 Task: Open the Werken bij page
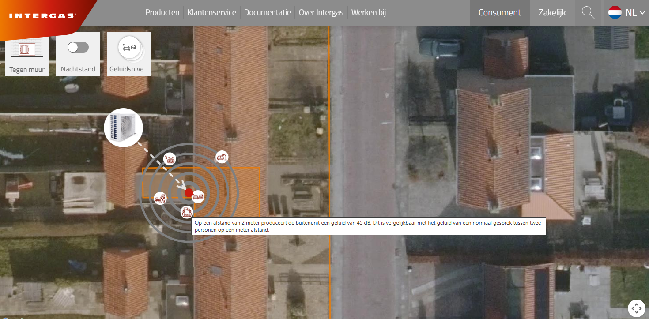coord(369,12)
